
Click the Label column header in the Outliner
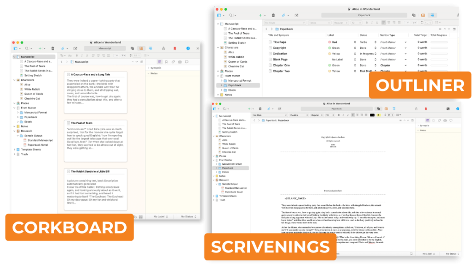331,35
